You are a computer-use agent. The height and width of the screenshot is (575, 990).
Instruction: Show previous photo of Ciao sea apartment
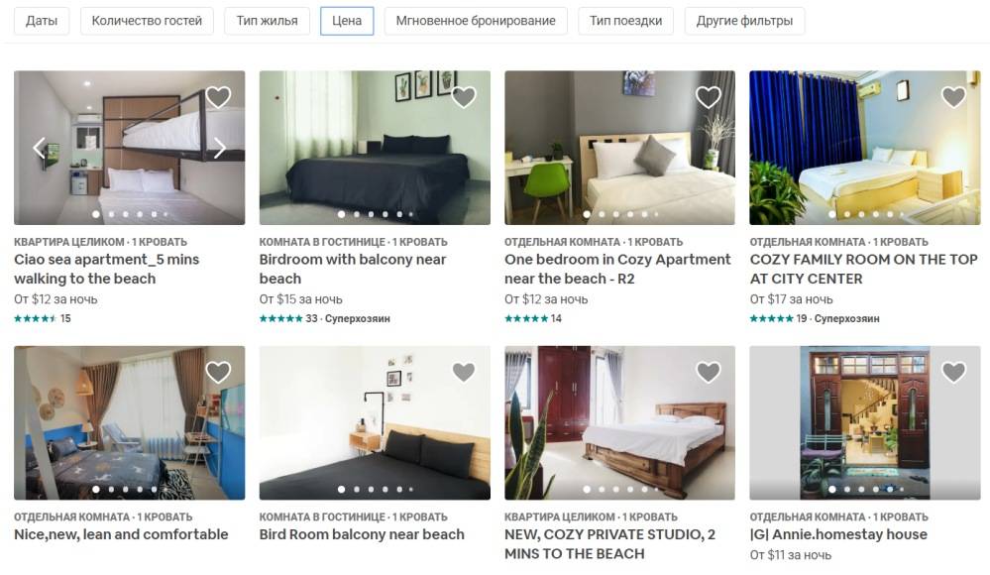tap(40, 148)
